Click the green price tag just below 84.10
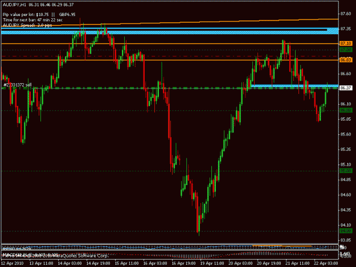Viewport: 356px width, 267px height. pos(346,231)
